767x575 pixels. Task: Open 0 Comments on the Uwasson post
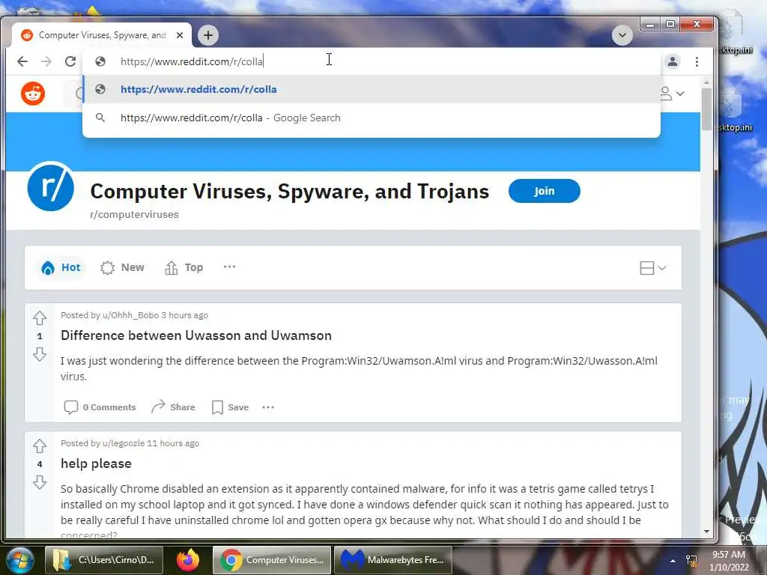[100, 407]
